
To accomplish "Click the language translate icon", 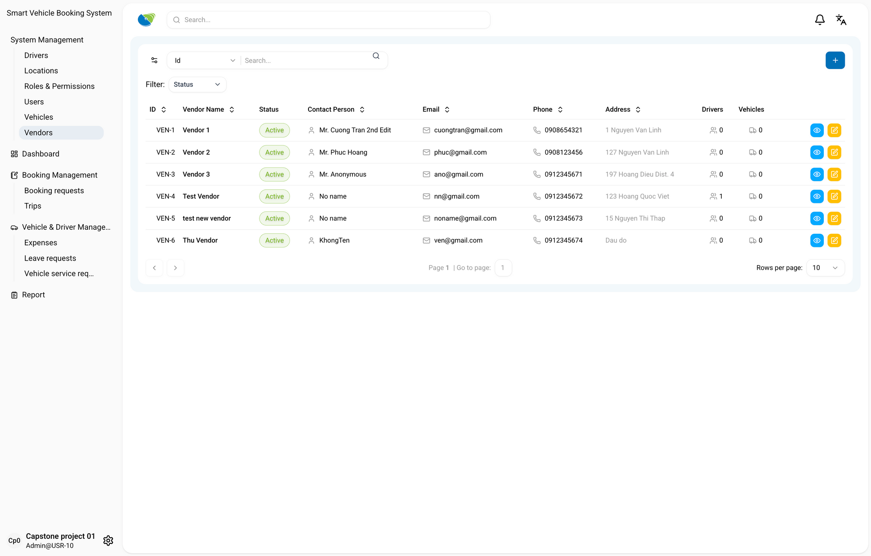I will [x=841, y=20].
